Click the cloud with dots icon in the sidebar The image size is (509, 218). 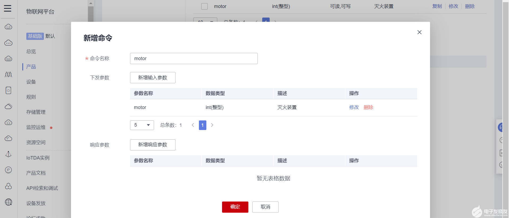9,43
